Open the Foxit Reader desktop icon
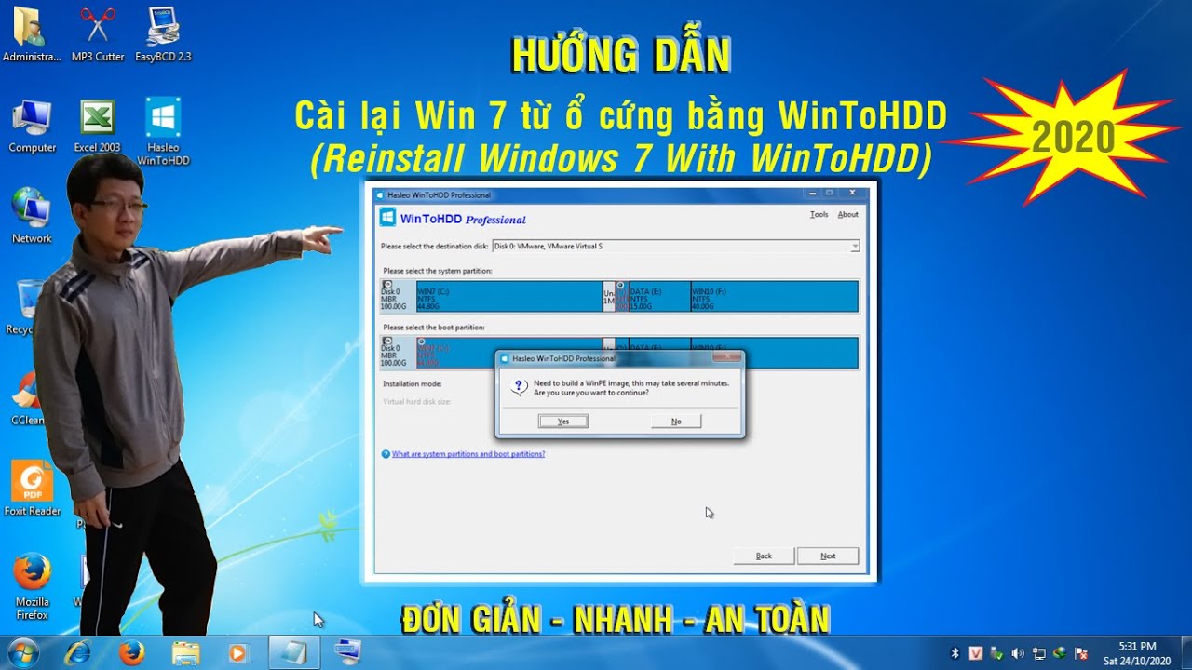 [x=32, y=489]
